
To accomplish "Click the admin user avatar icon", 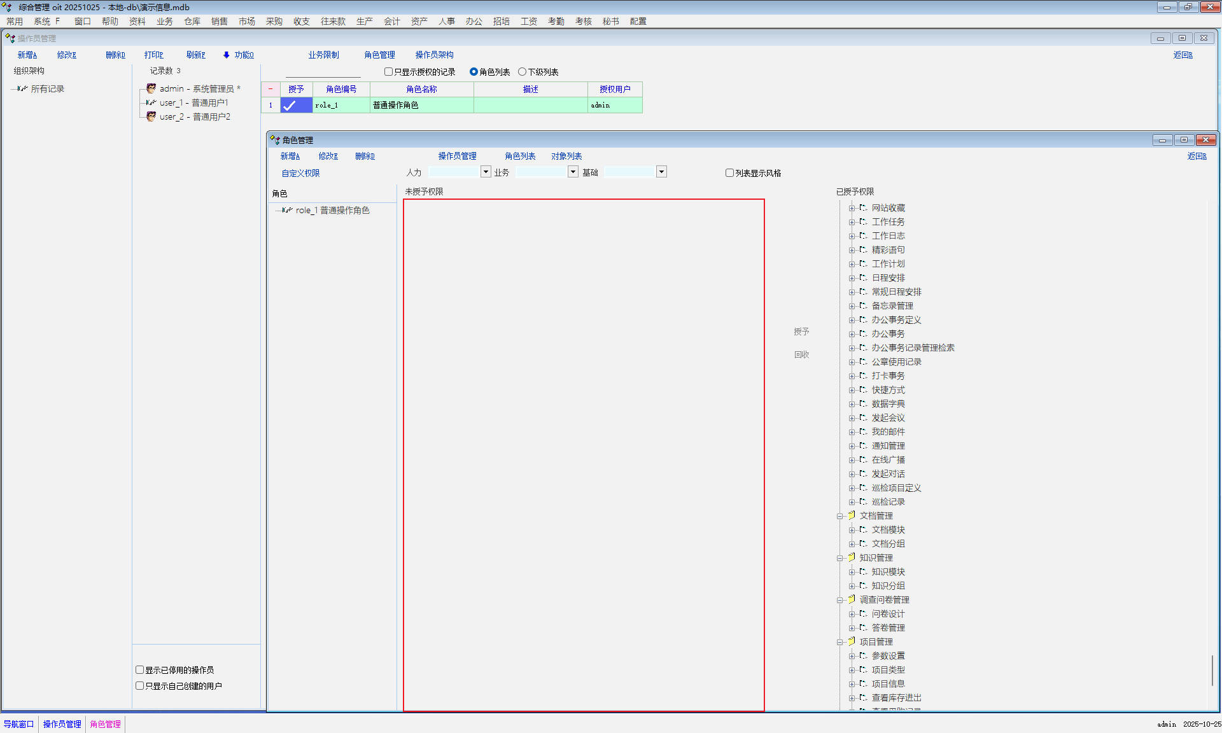I will (151, 88).
